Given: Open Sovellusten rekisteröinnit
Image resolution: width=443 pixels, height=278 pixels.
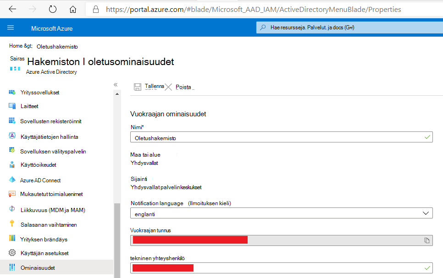Looking at the screenshot, I should click(x=51, y=121).
